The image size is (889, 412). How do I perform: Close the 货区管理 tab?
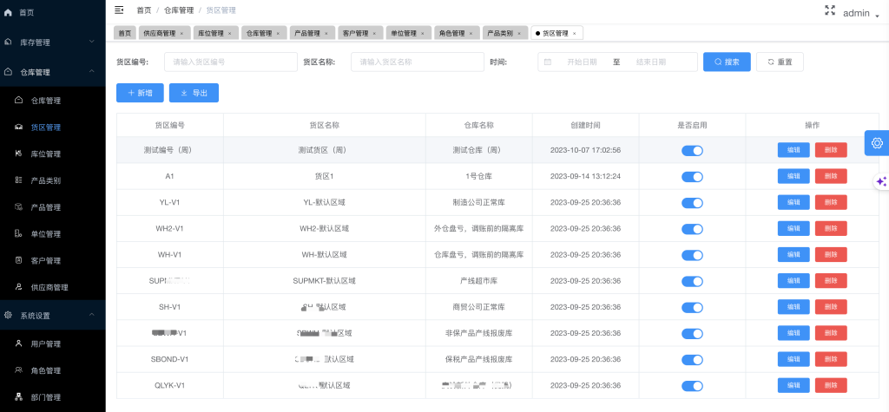point(574,33)
